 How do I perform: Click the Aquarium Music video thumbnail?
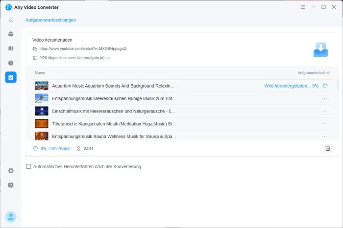[42, 86]
